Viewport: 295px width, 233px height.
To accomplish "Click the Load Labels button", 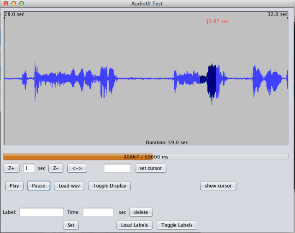I will [135, 225].
